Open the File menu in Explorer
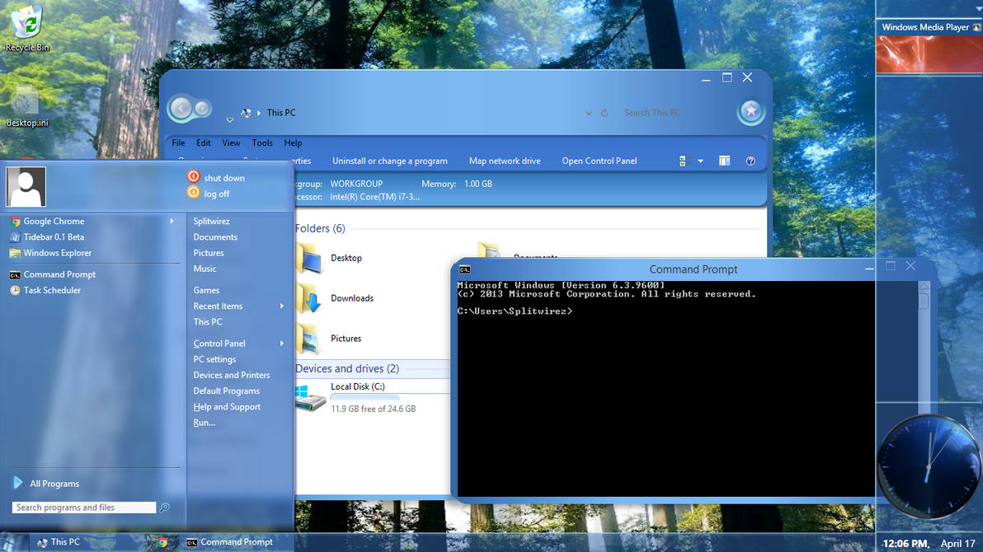 pos(178,142)
